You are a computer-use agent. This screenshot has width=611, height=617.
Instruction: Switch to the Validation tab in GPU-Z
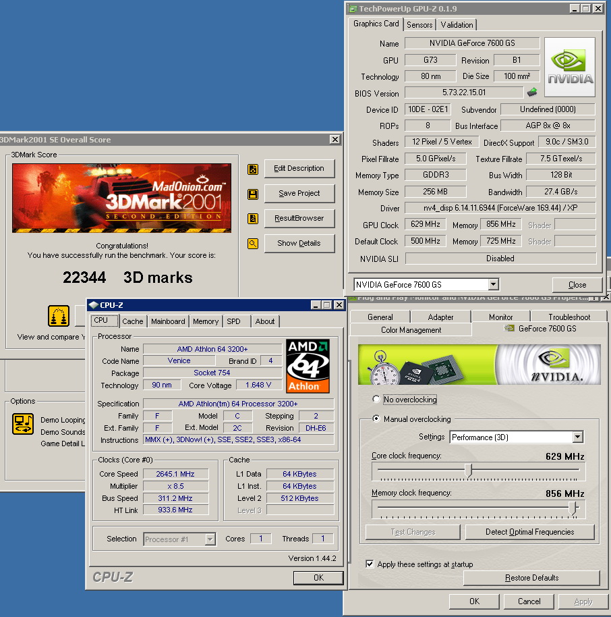(x=457, y=25)
